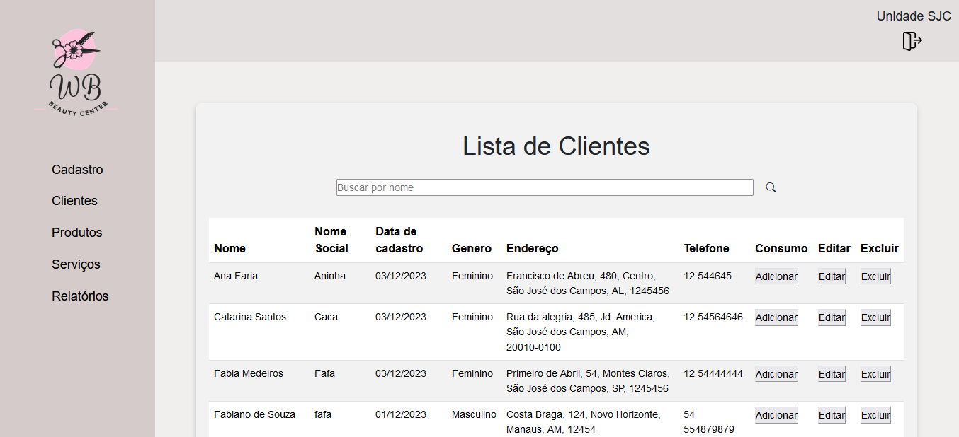Click the Unidade SJC label

pyautogui.click(x=914, y=16)
